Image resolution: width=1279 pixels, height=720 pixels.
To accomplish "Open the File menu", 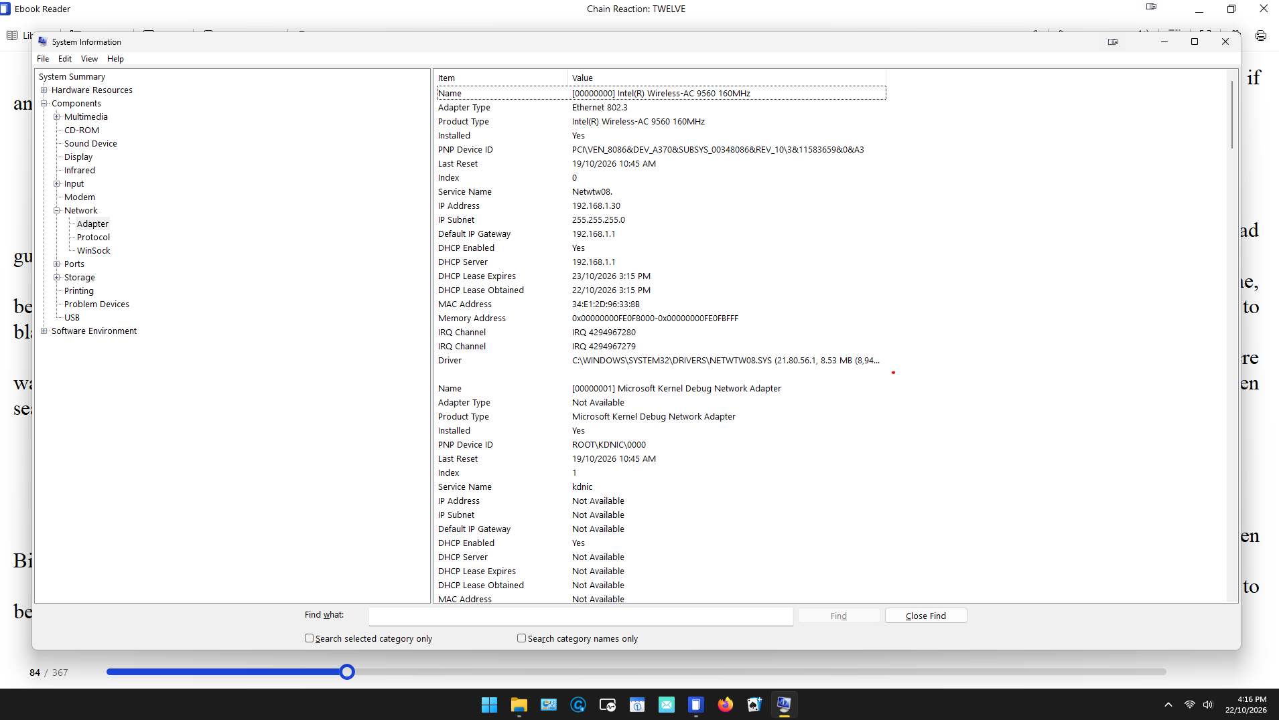I will click(x=43, y=59).
